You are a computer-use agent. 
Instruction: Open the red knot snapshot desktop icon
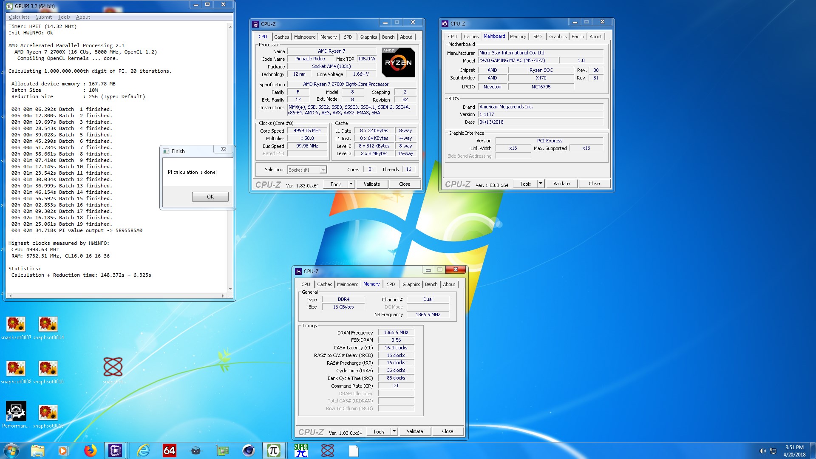113,370
